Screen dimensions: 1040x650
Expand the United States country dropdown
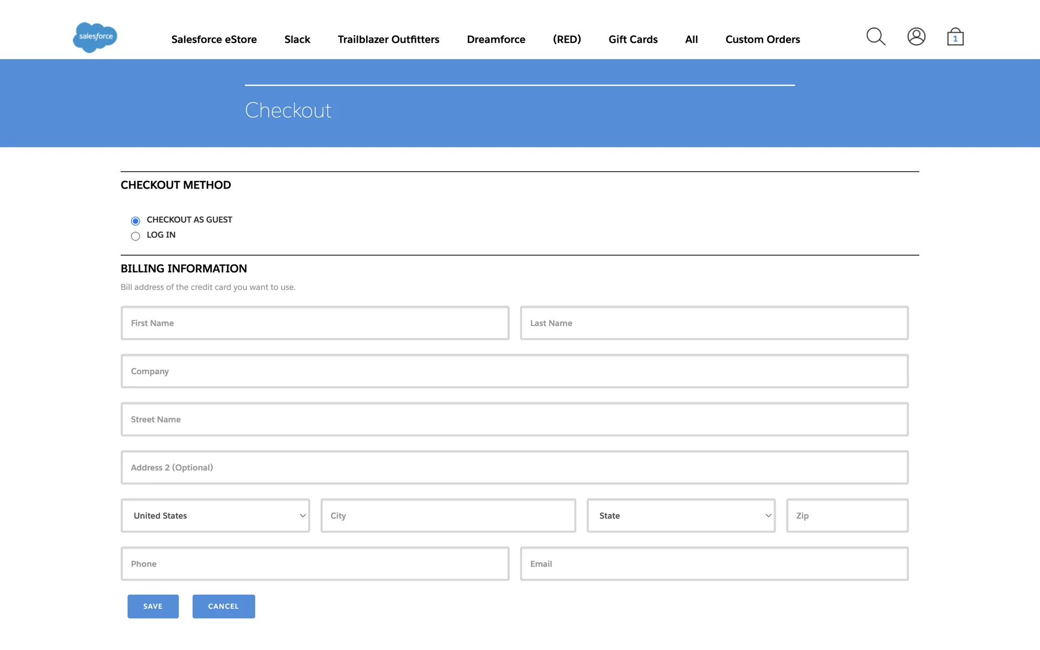[215, 516]
